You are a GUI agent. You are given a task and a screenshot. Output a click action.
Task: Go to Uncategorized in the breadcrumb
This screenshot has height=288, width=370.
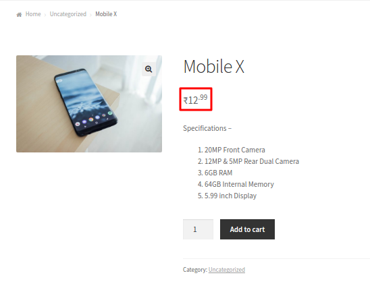point(68,14)
